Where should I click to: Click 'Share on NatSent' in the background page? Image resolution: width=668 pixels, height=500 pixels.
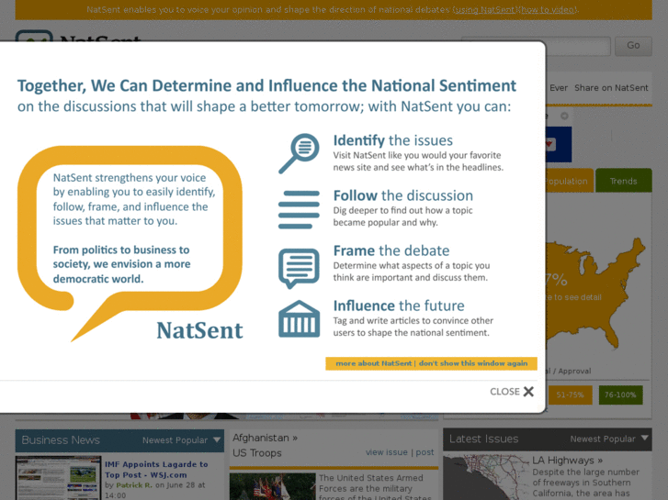coord(611,88)
